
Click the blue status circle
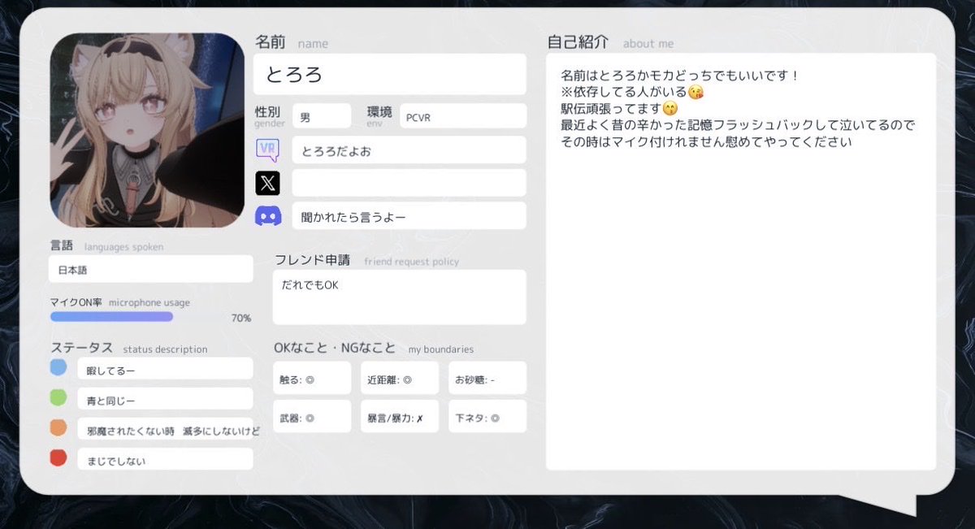point(58,367)
